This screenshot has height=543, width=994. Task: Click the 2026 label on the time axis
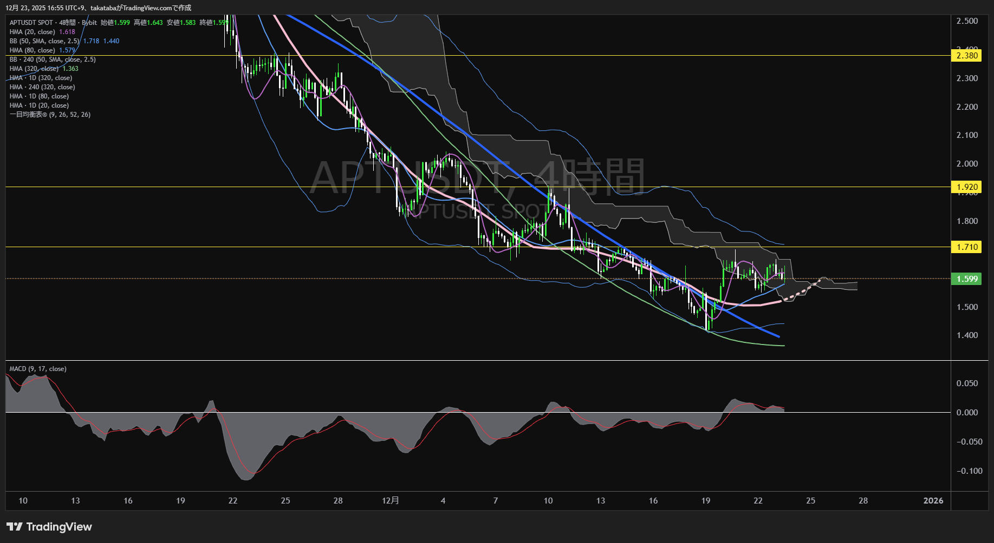click(x=933, y=501)
